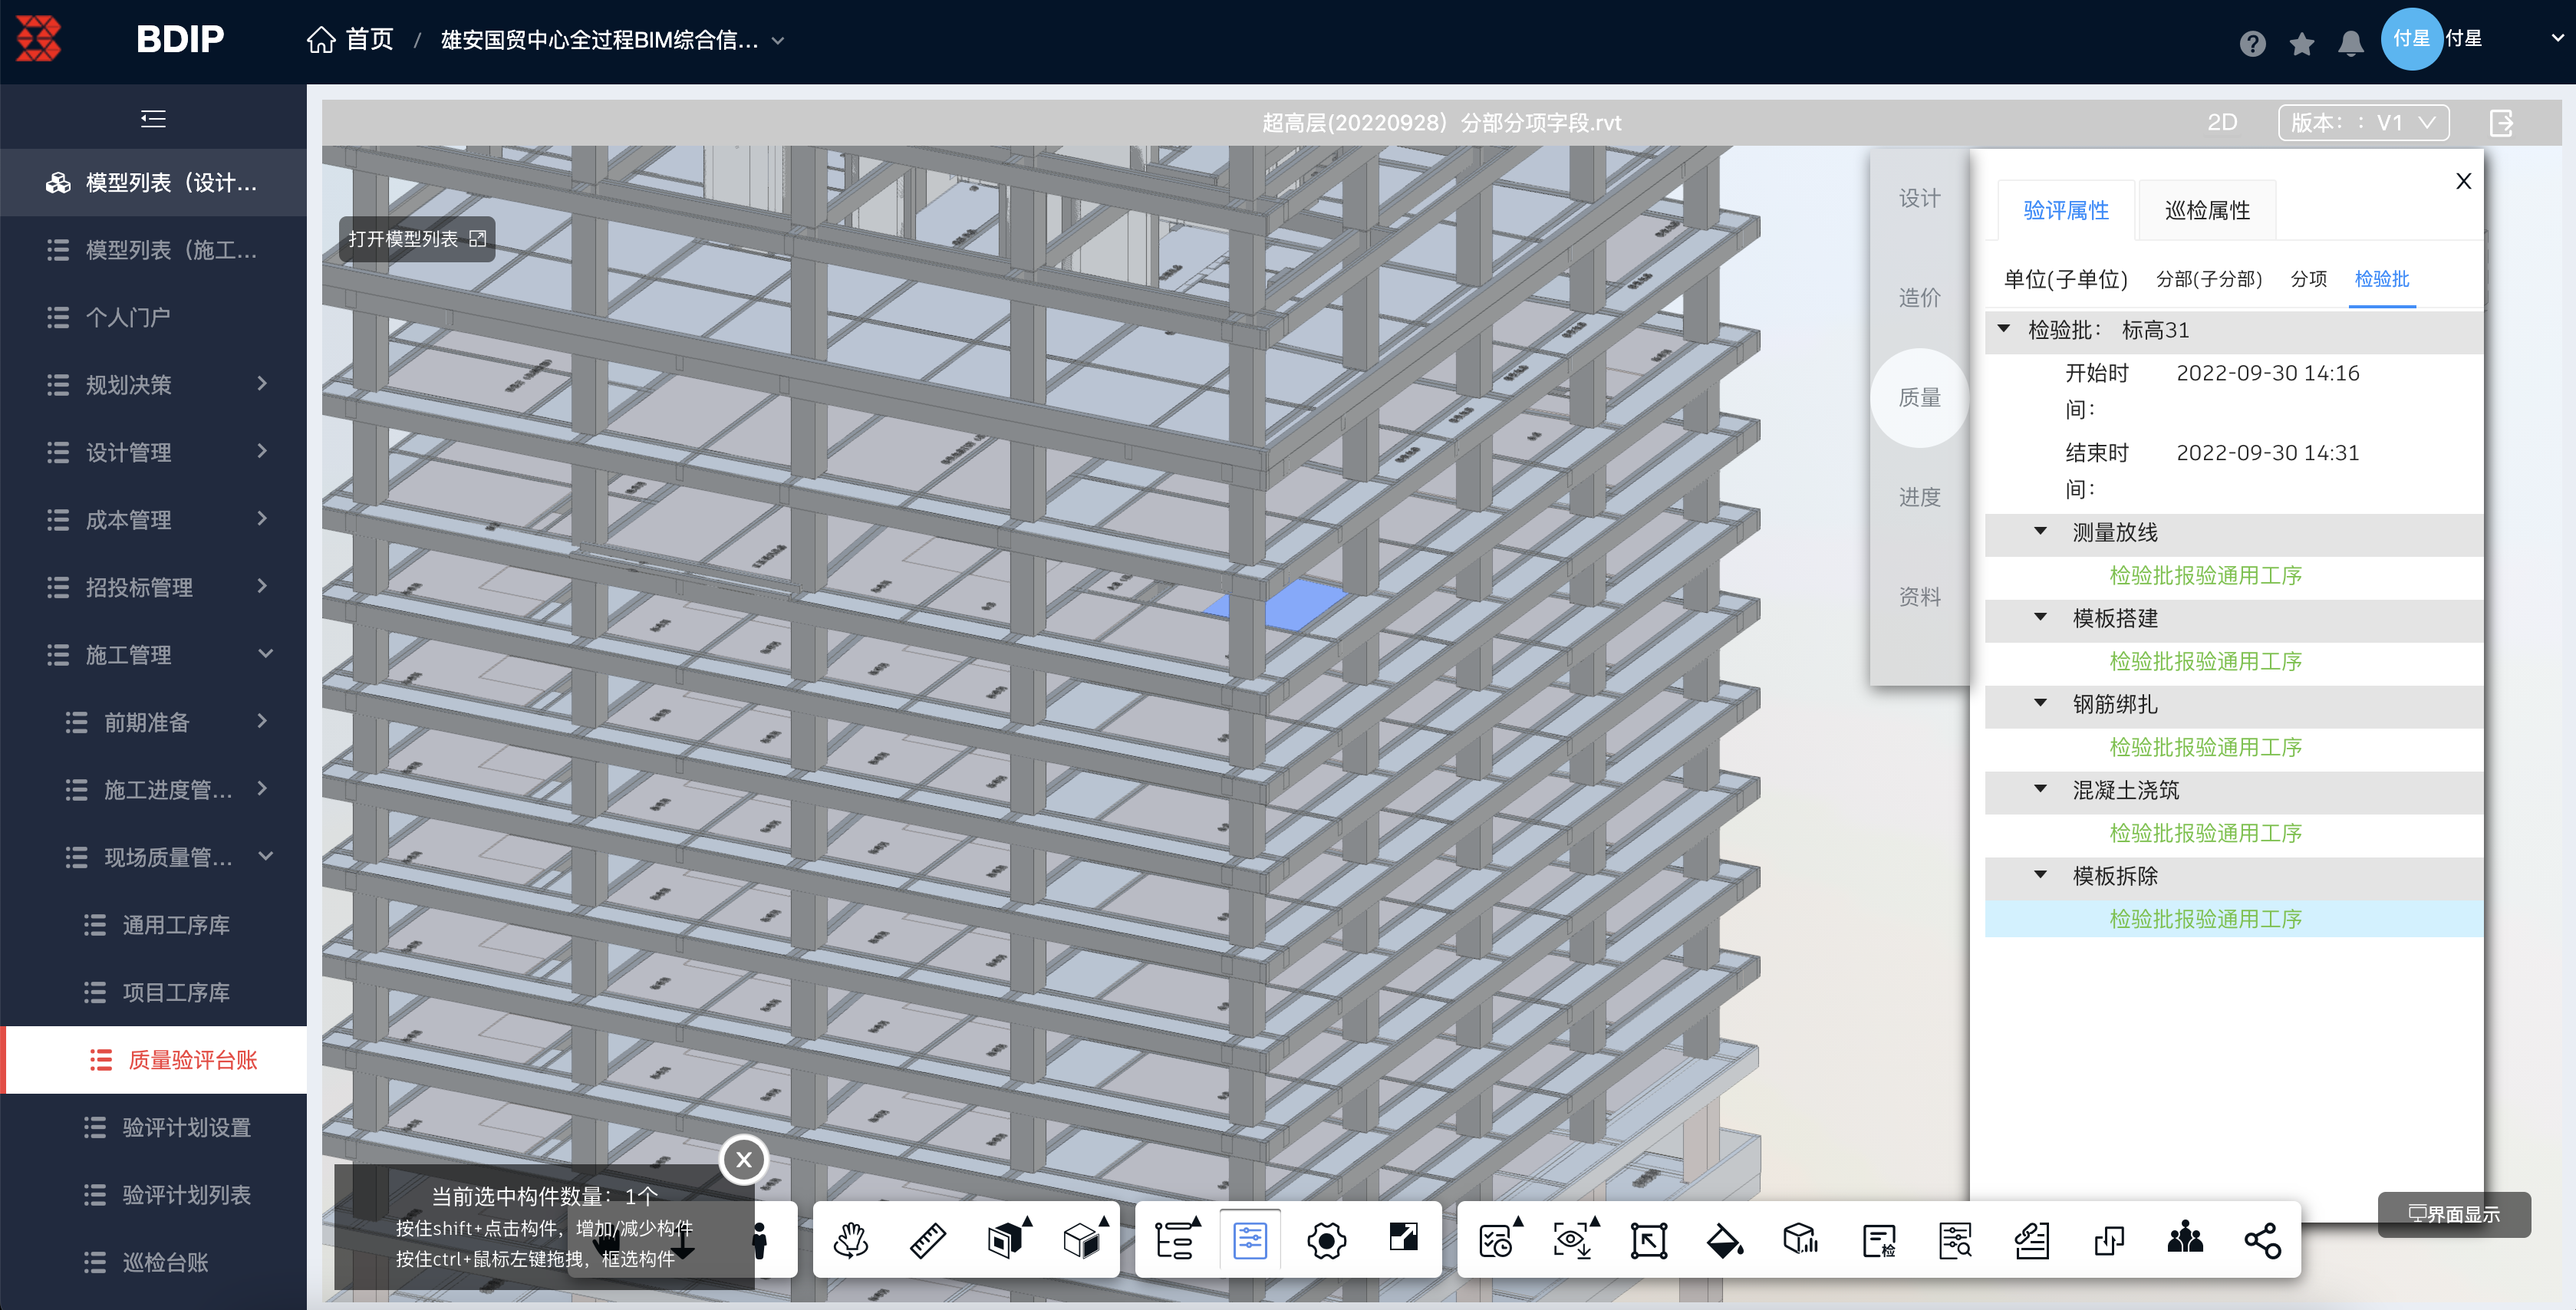This screenshot has height=1310, width=2576.
Task: Open 检验批报验通用工序 under 模板拆除
Action: (x=2205, y=919)
